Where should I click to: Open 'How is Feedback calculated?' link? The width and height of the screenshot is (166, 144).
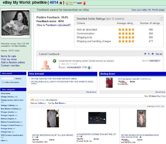(x=54, y=25)
